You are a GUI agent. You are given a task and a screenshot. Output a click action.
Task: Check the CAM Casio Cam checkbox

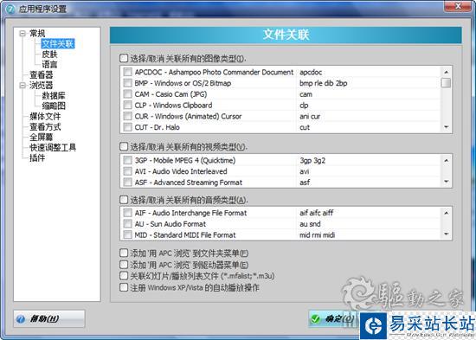(x=128, y=94)
